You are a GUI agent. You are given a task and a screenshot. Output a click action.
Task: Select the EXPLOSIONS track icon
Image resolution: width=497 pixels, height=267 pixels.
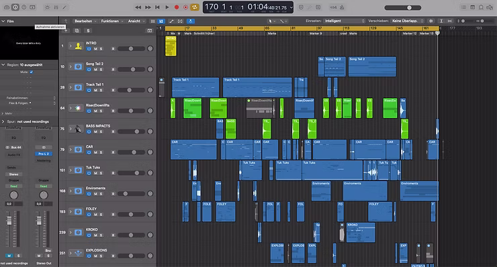(78, 254)
